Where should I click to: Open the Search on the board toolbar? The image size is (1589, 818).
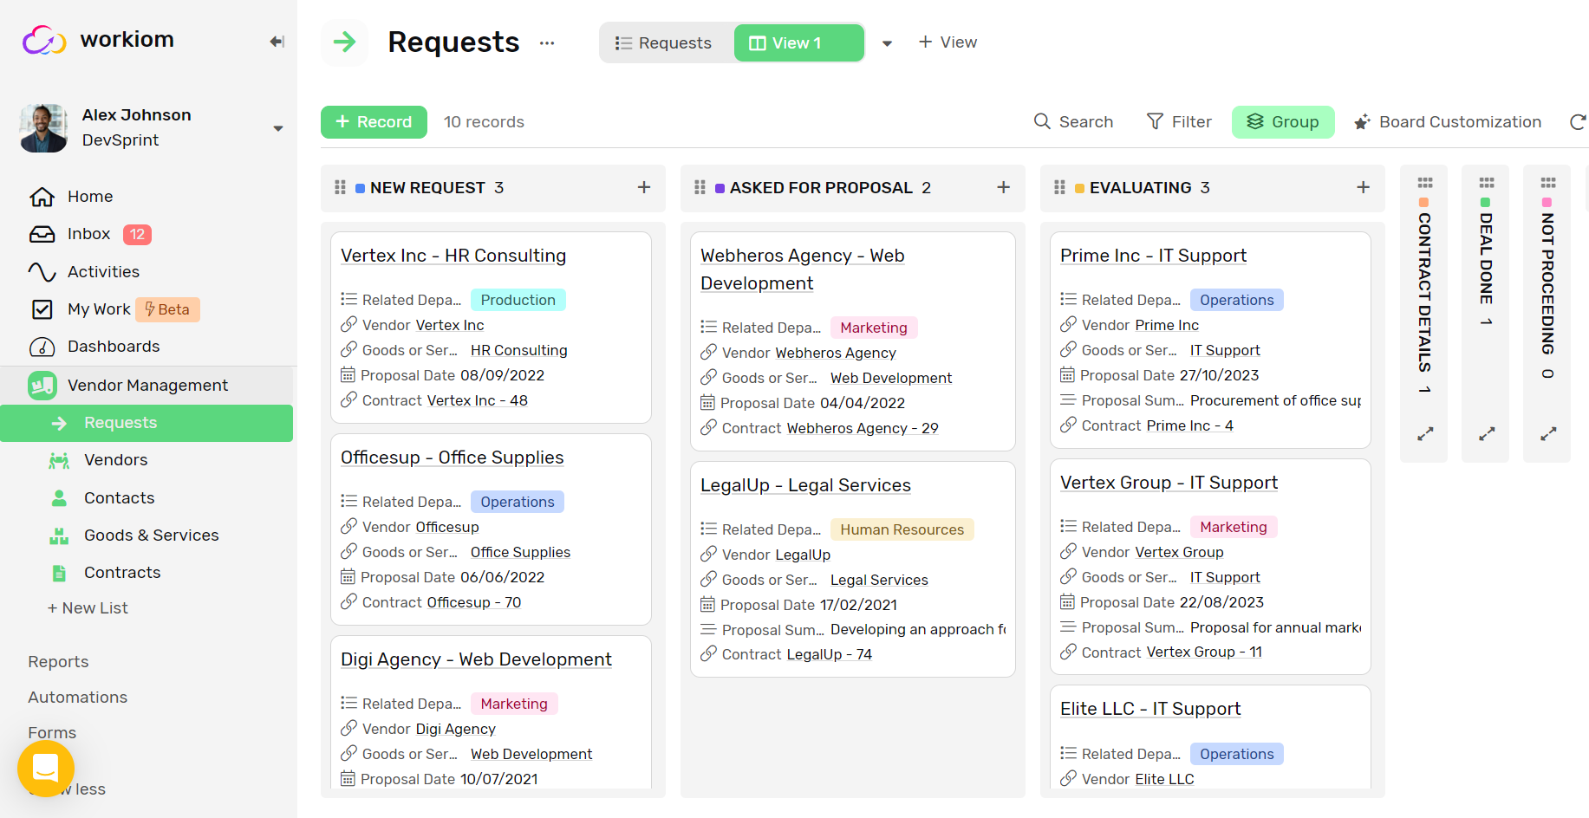(1073, 121)
